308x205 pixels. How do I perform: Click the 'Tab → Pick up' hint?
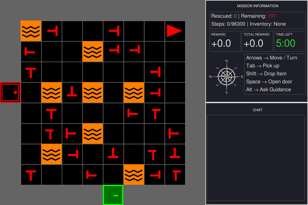click(x=263, y=66)
